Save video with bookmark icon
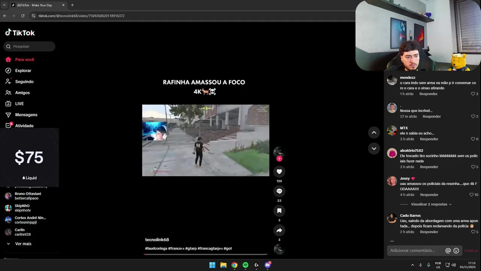481x271 pixels. point(279,211)
